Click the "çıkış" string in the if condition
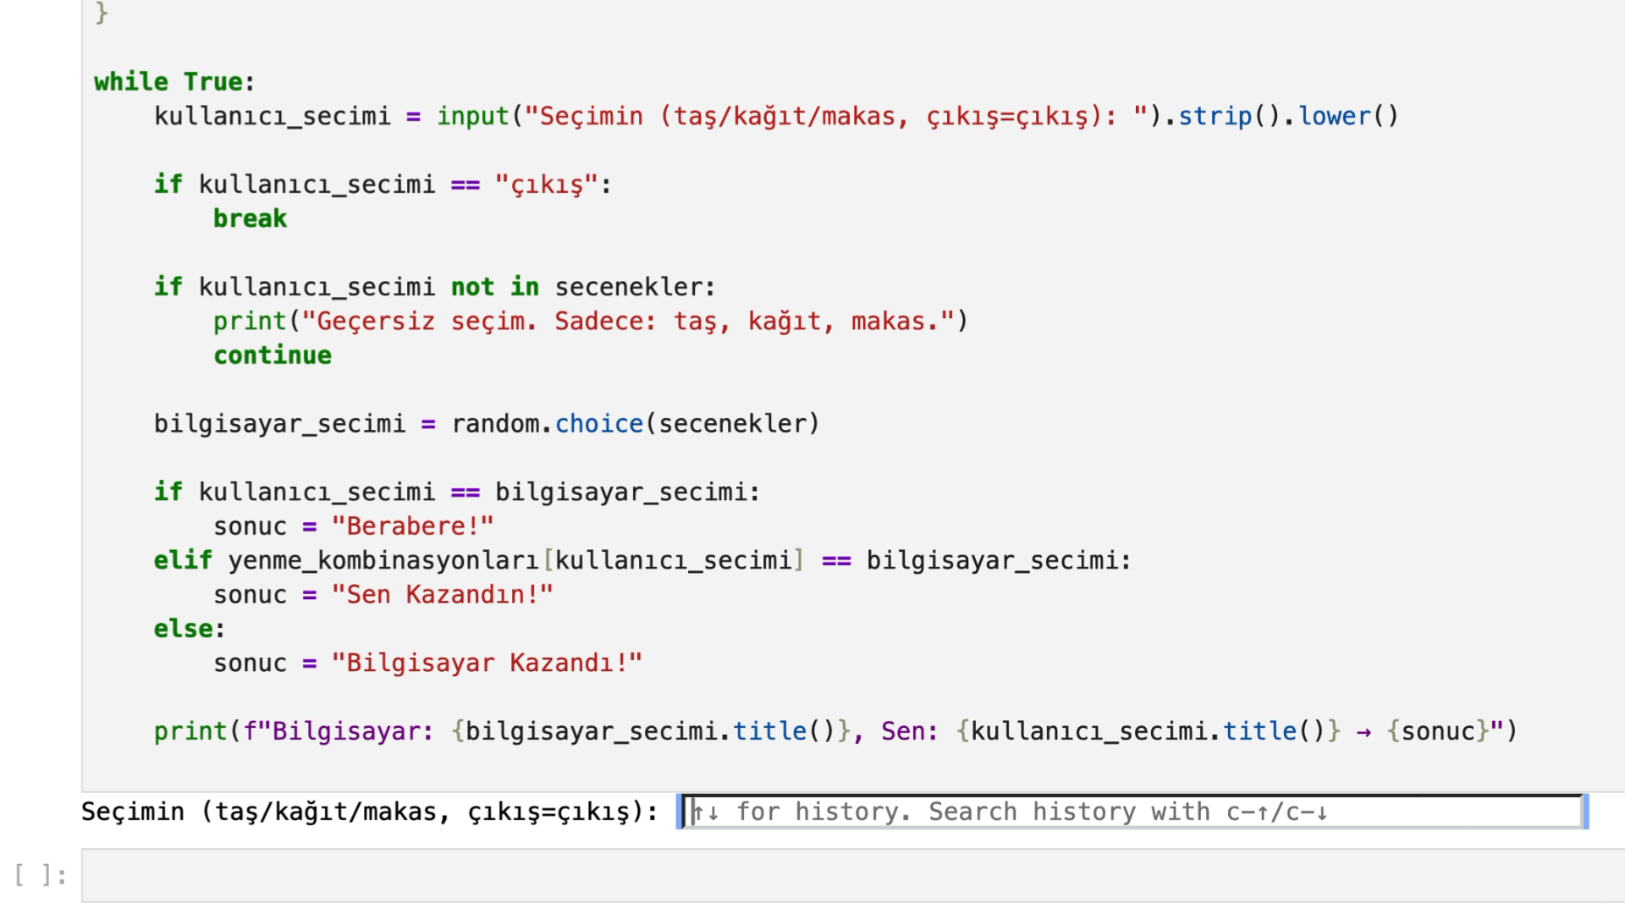Viewport: 1625px width, 914px height. pyautogui.click(x=547, y=184)
